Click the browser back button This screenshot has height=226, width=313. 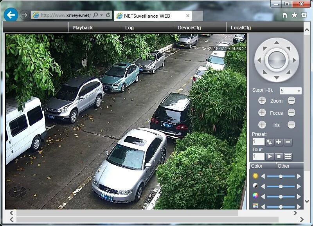tap(11, 15)
